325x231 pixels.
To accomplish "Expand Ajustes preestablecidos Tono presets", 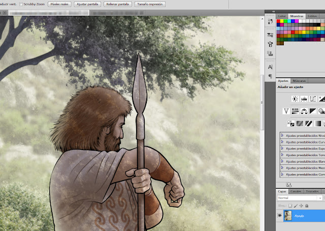I will click(282, 155).
